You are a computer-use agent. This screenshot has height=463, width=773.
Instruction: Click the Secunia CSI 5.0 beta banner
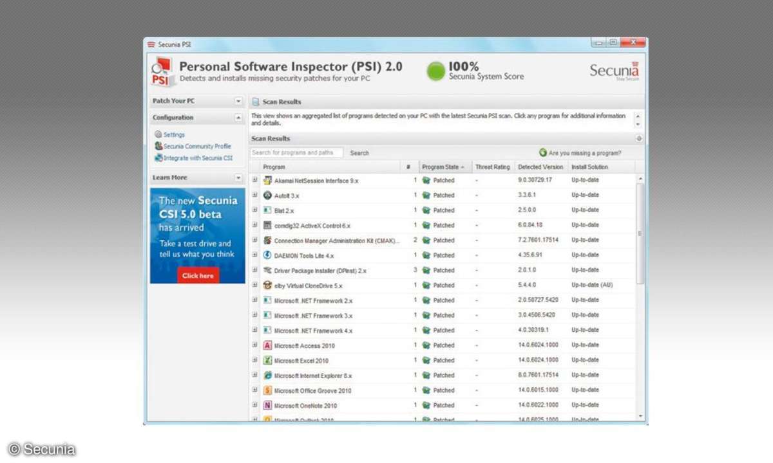(x=198, y=235)
